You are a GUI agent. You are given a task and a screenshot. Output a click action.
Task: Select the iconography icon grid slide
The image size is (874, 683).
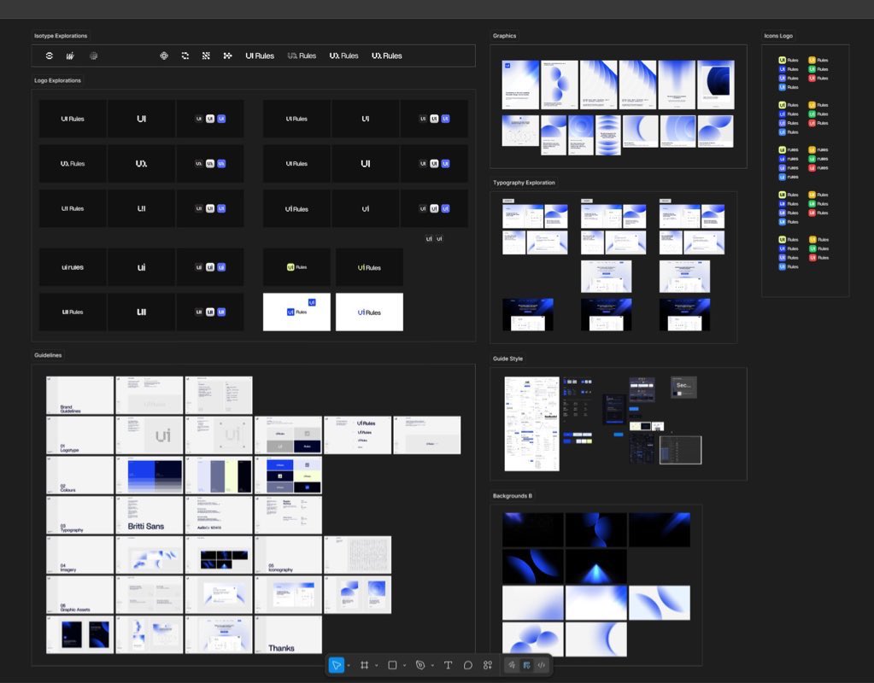coord(358,555)
